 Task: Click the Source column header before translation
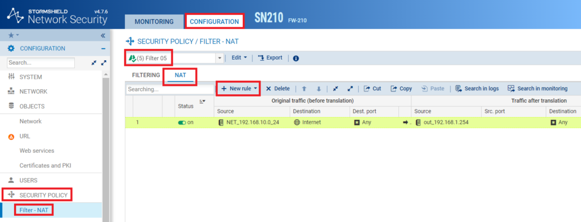[252, 111]
